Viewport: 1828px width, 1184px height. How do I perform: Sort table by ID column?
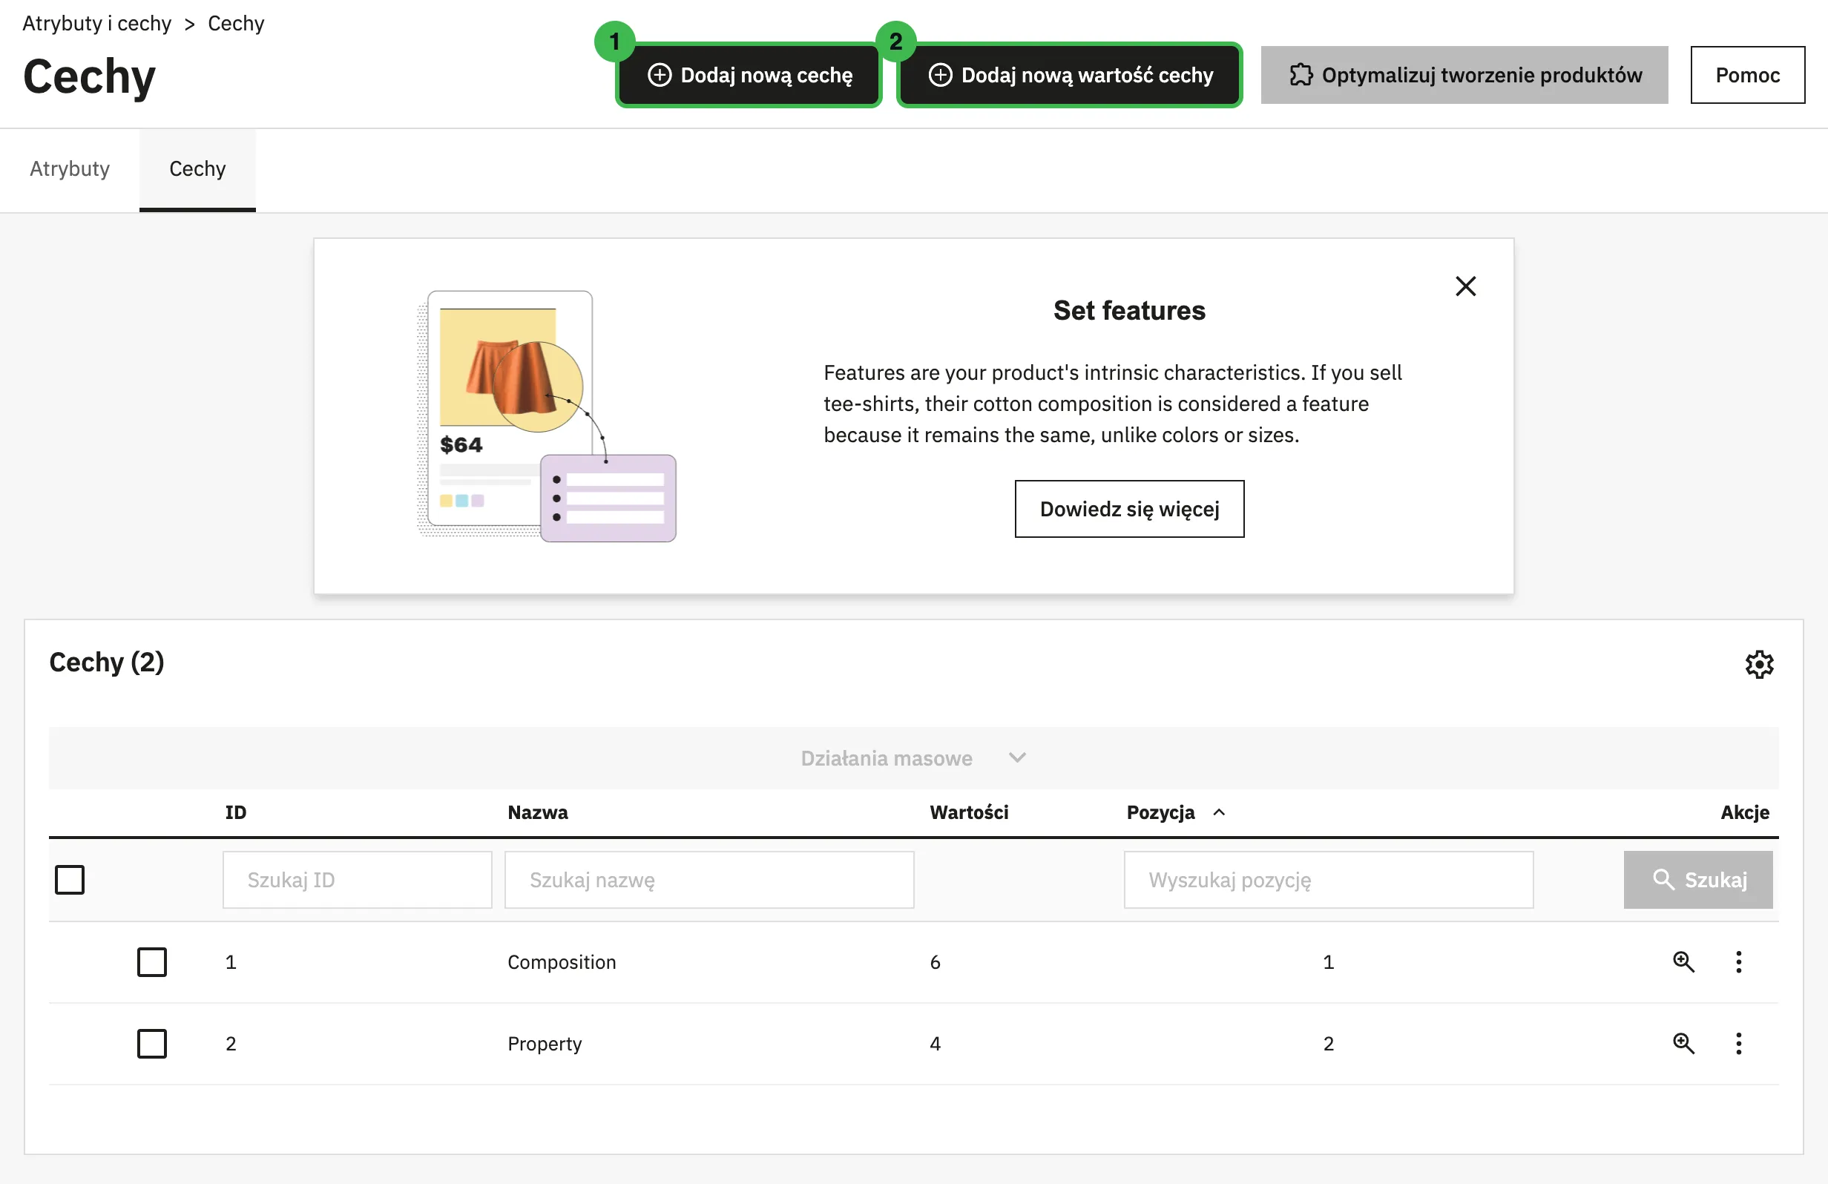[236, 812]
